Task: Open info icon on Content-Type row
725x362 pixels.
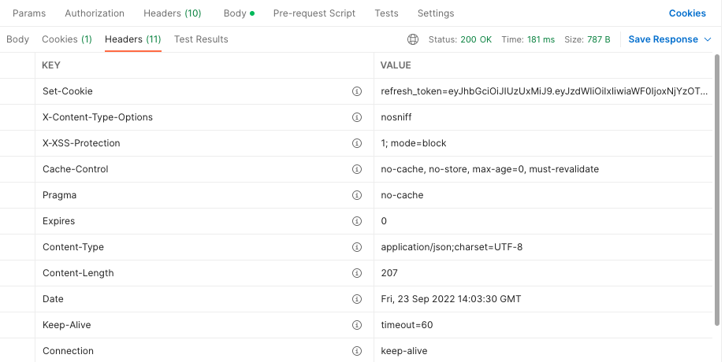Action: (x=356, y=247)
